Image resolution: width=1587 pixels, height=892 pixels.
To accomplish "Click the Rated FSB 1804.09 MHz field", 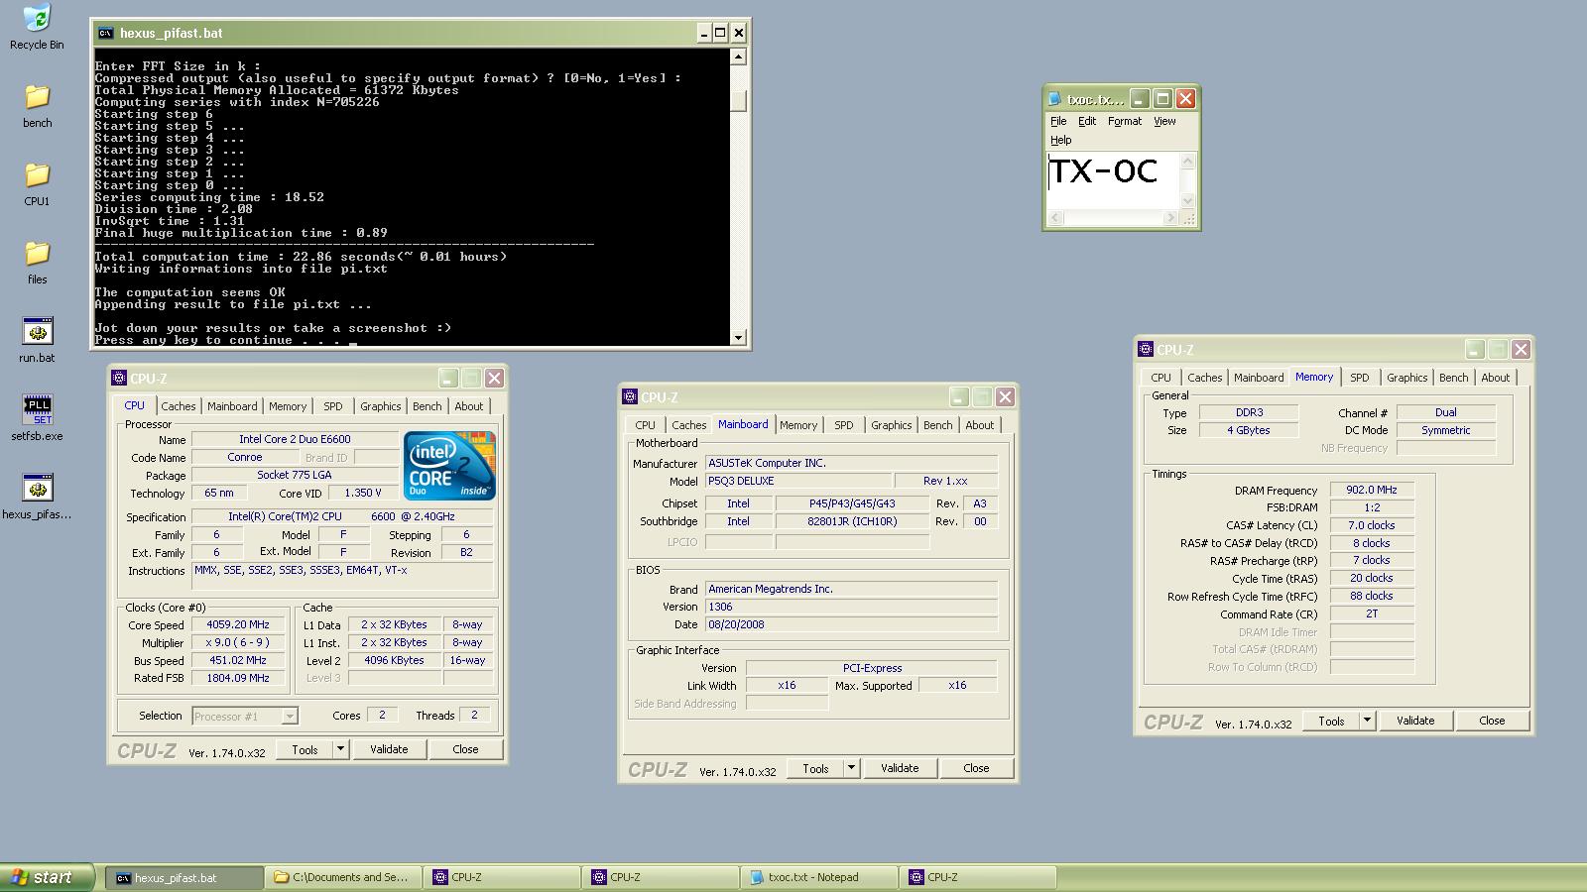I will pos(237,679).
